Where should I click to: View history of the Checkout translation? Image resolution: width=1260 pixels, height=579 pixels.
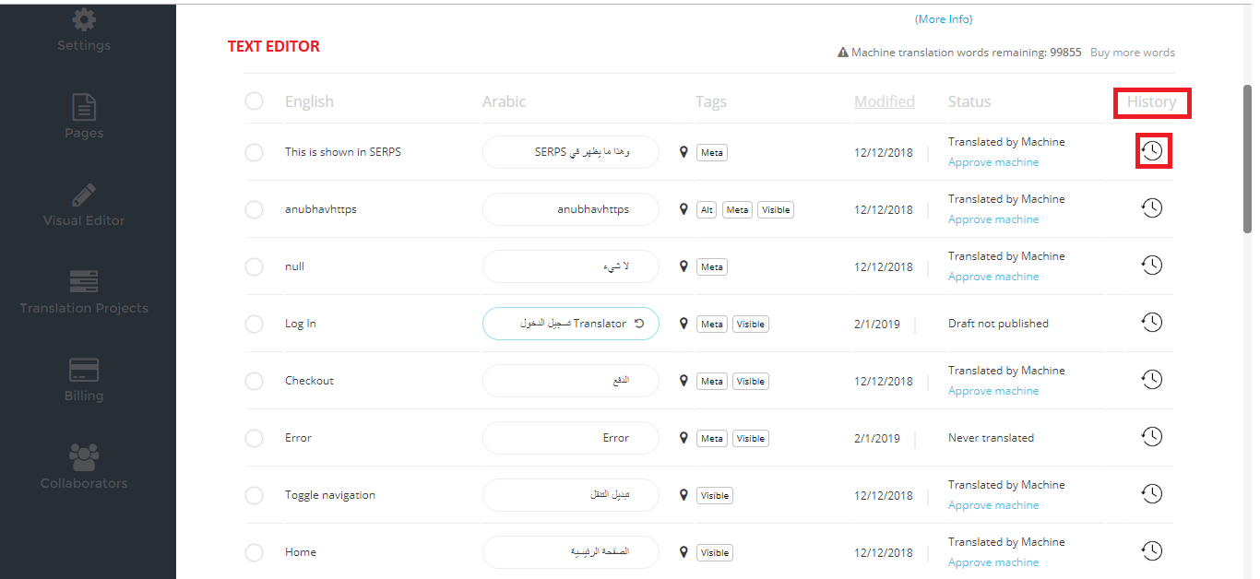[x=1152, y=380]
